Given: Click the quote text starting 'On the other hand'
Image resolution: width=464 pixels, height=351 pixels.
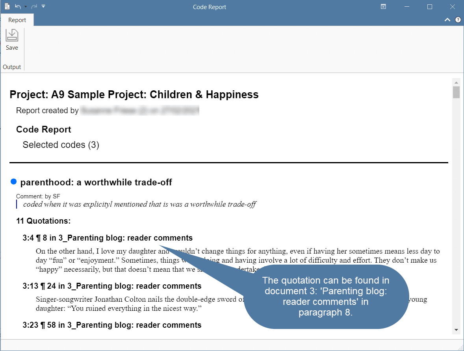Looking at the screenshot, I should coord(238,260).
